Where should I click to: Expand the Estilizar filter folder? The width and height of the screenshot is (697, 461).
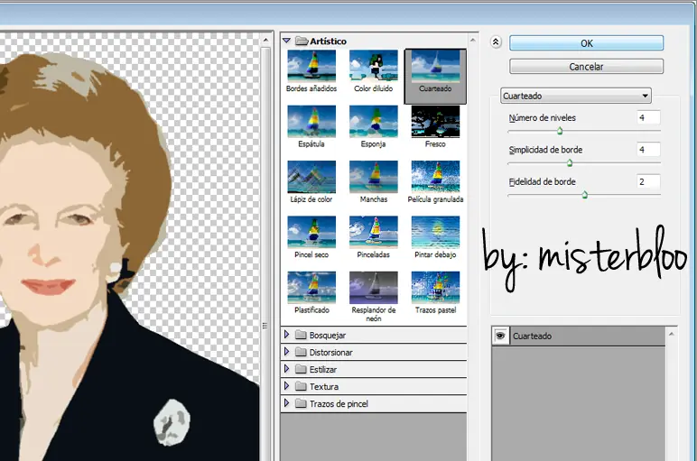pyautogui.click(x=287, y=369)
